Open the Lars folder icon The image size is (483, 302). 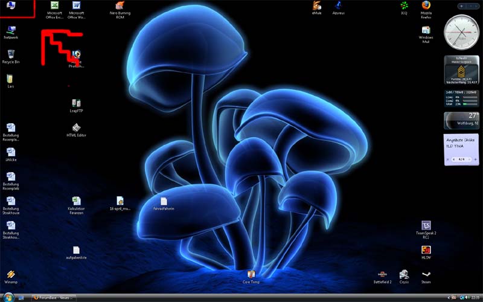(10, 82)
